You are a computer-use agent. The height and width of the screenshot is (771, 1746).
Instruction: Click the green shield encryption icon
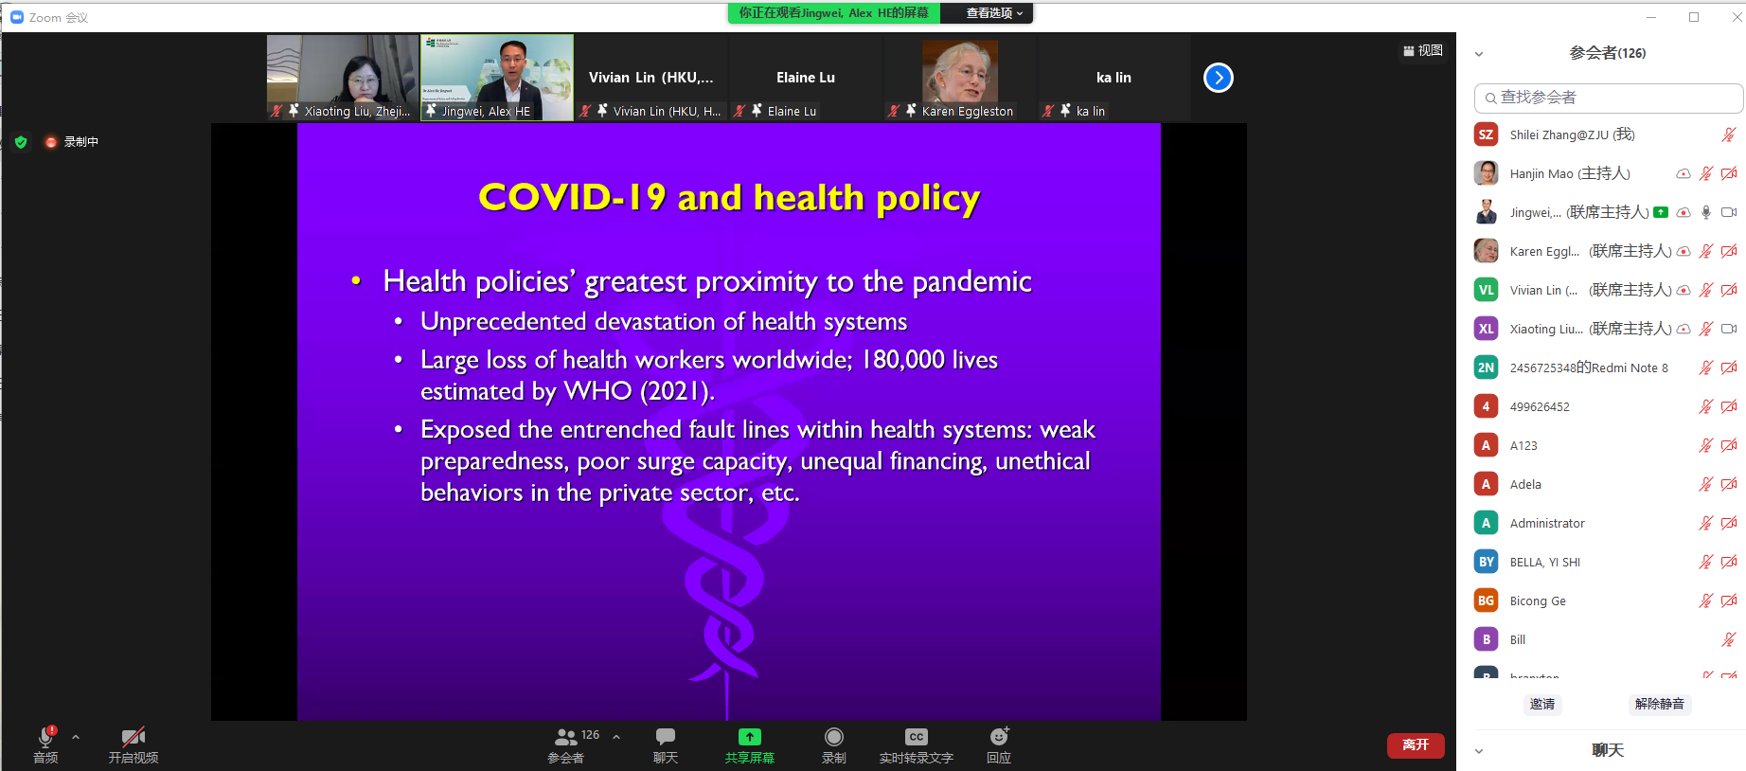point(21,142)
